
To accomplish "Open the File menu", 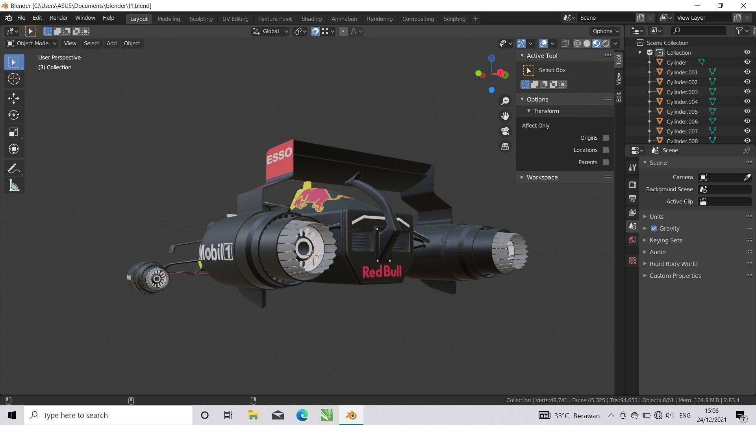I will pos(21,18).
